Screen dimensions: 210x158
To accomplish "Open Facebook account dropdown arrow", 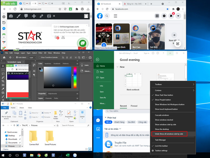I will pyautogui.click(x=178, y=16).
